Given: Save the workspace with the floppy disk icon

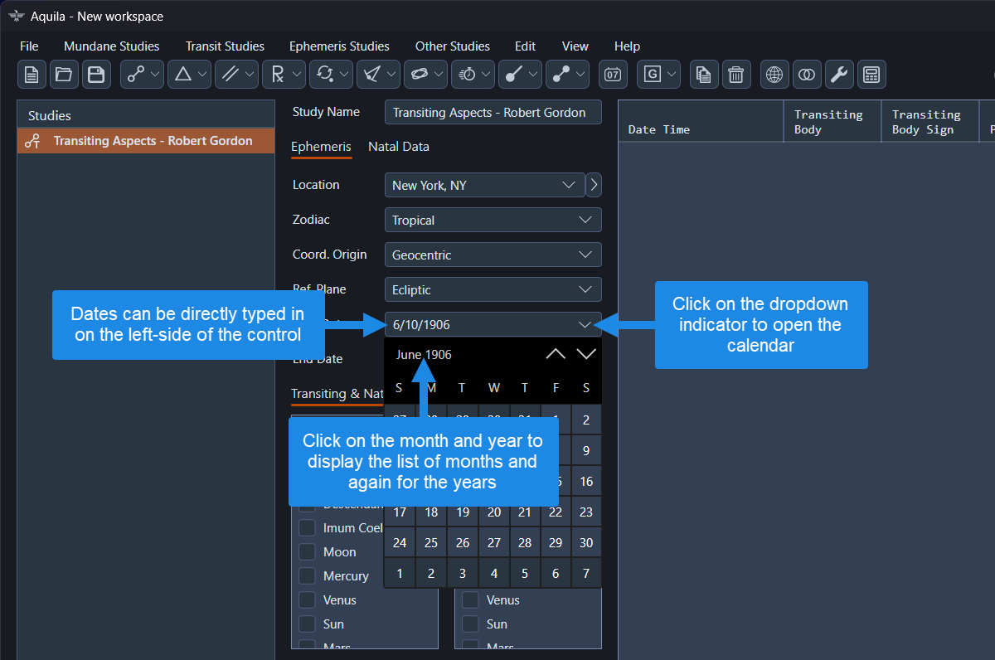Looking at the screenshot, I should click(96, 75).
